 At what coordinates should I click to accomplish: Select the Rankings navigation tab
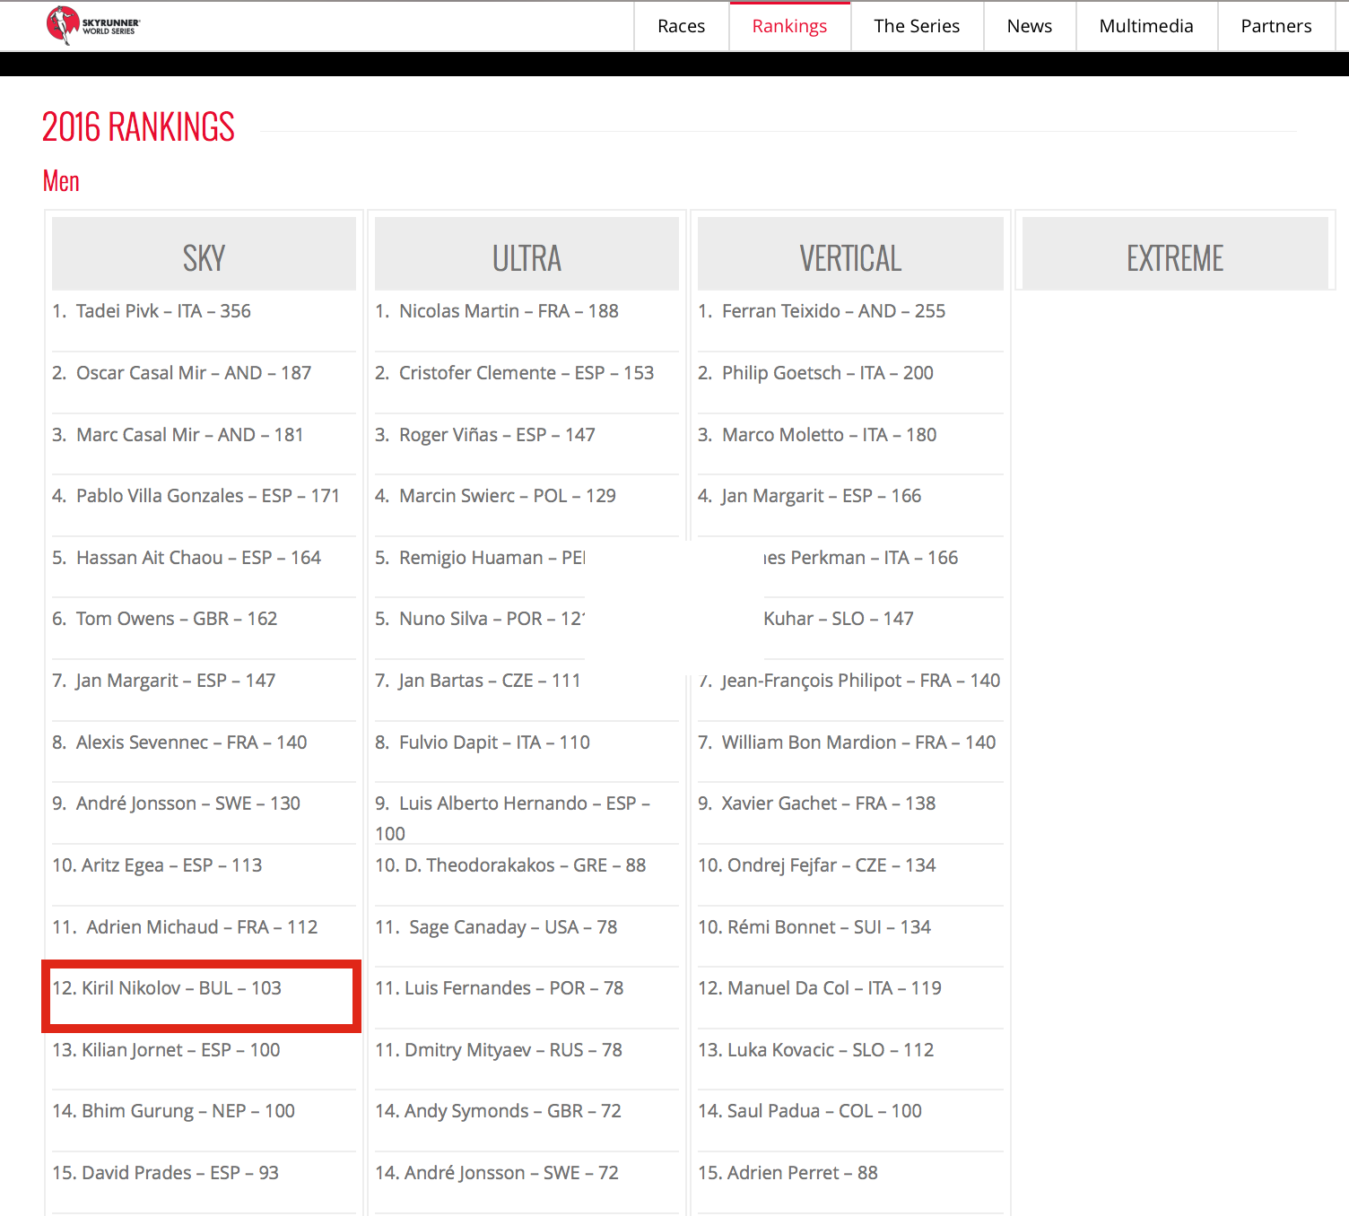(x=789, y=26)
